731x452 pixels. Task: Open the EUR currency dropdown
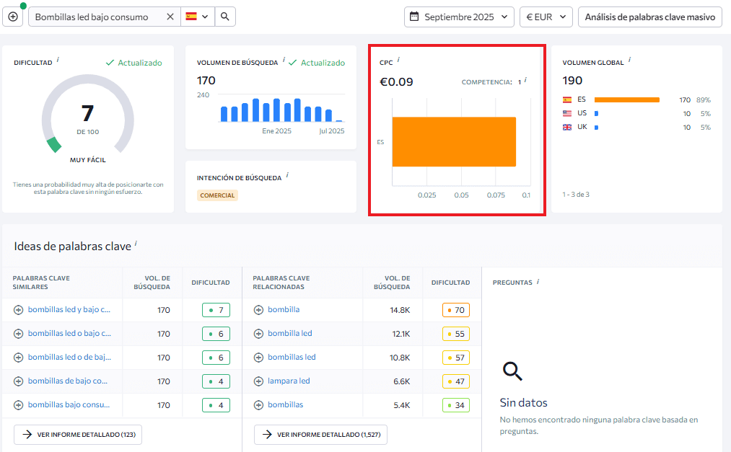546,17
